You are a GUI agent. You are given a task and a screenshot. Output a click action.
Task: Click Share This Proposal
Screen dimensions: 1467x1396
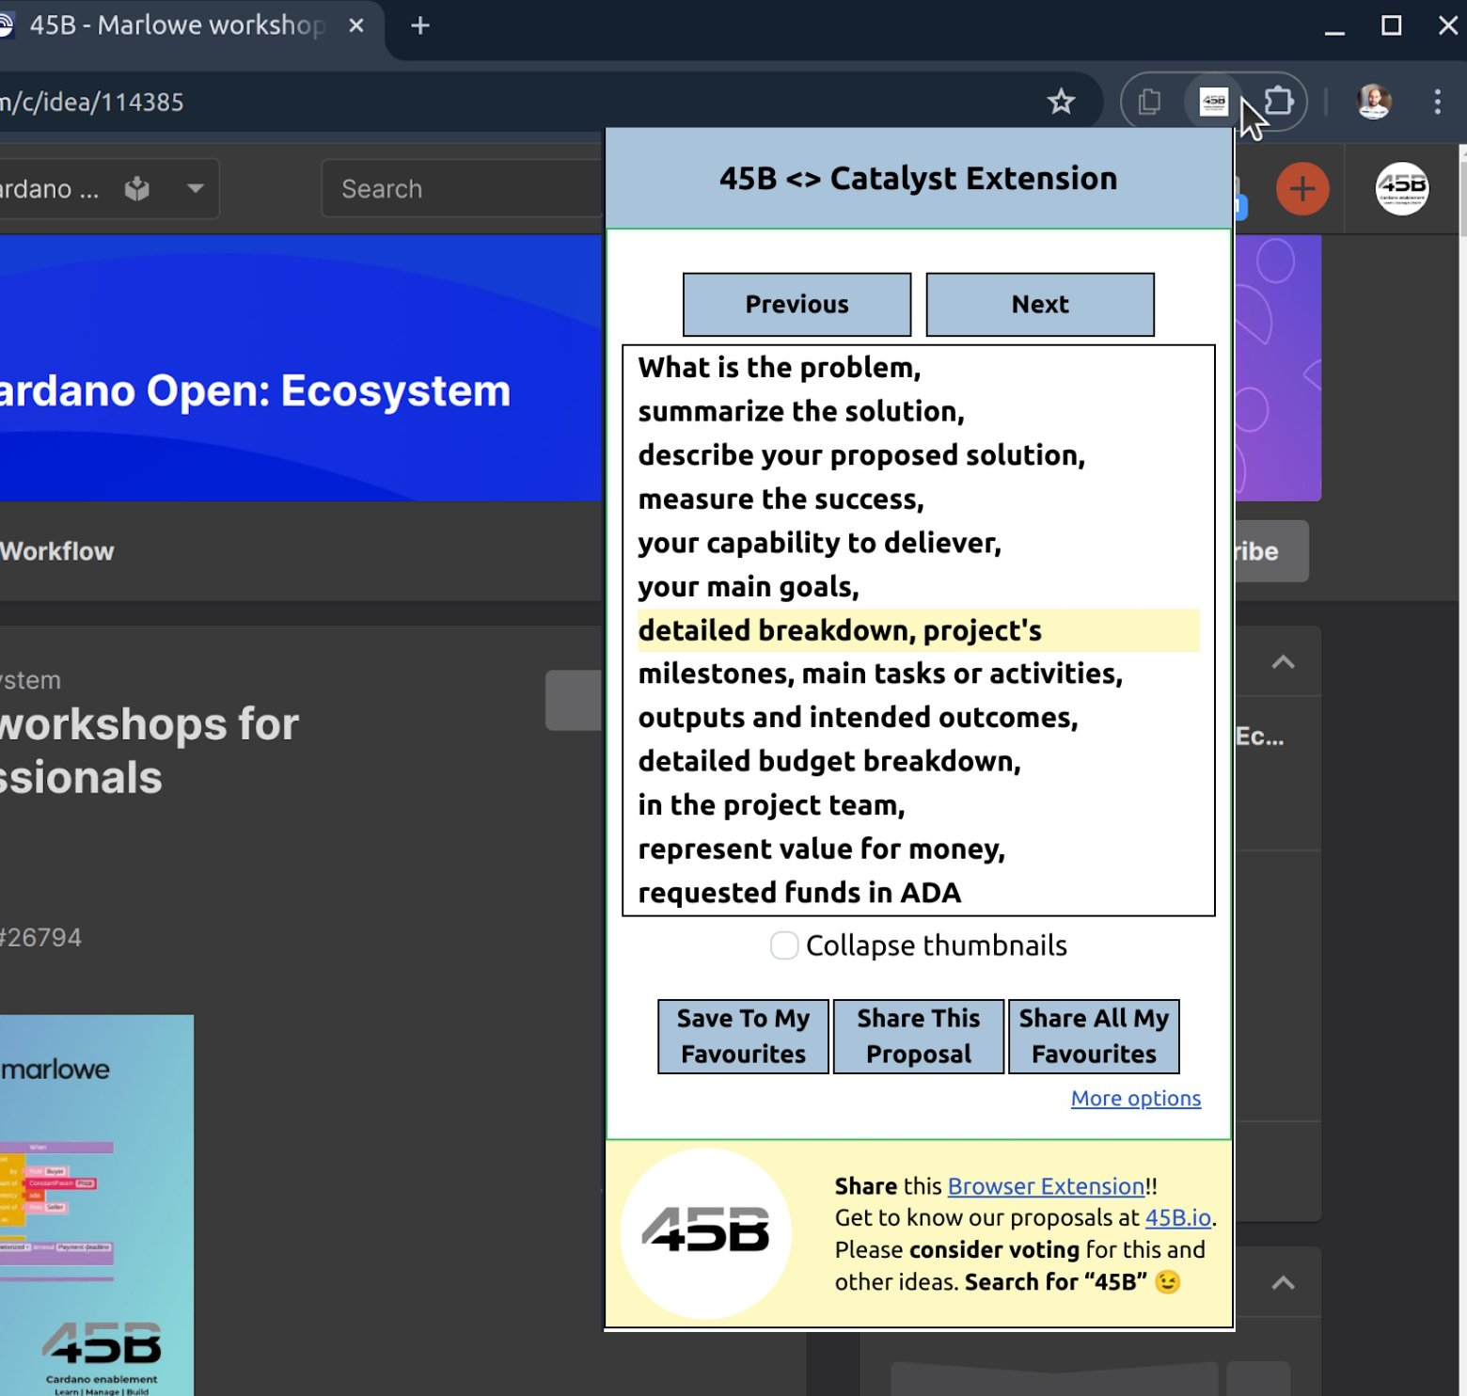click(x=919, y=1037)
